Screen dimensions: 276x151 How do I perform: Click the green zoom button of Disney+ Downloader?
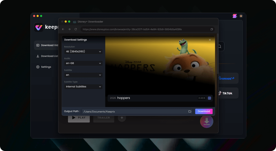tap(69, 21)
